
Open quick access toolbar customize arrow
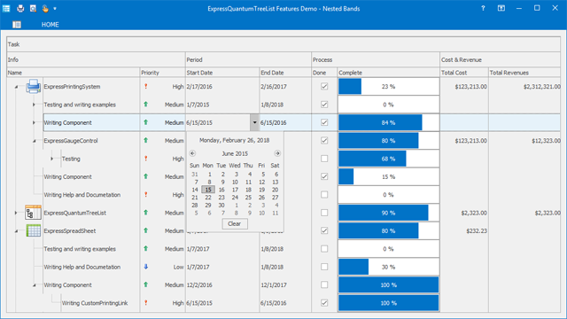pyautogui.click(x=55, y=8)
